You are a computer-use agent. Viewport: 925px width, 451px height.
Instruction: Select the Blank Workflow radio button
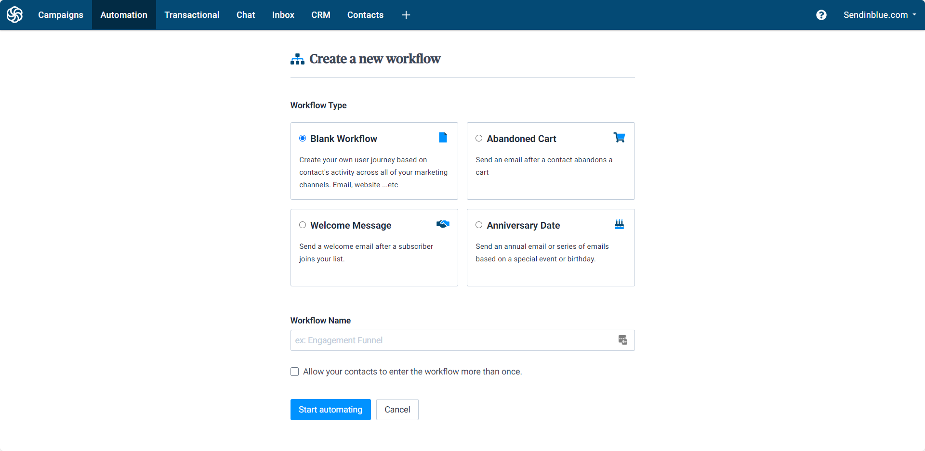pyautogui.click(x=303, y=139)
